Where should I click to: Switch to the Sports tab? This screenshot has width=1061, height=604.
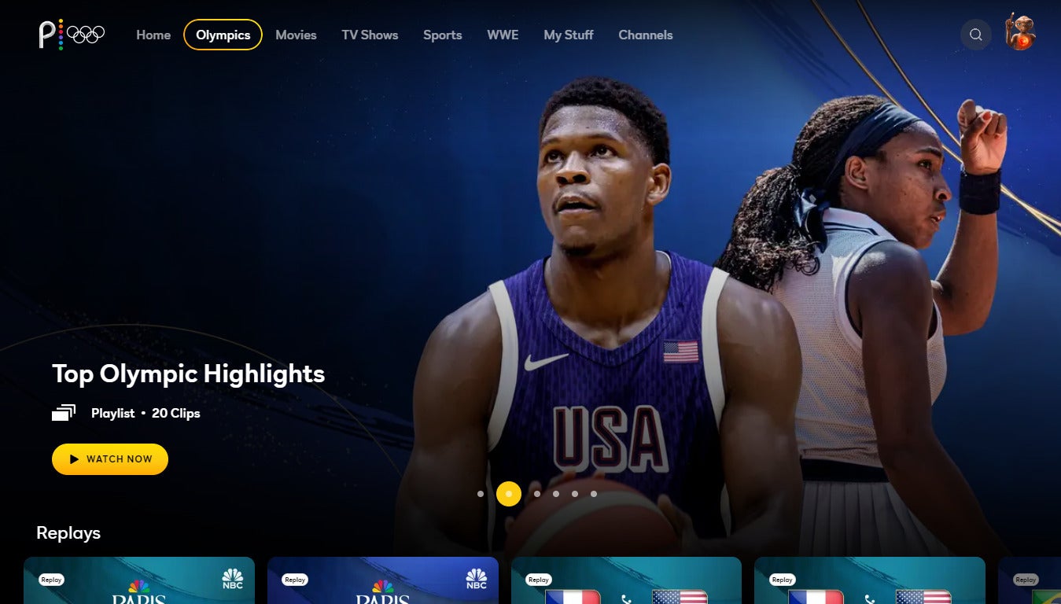tap(443, 35)
